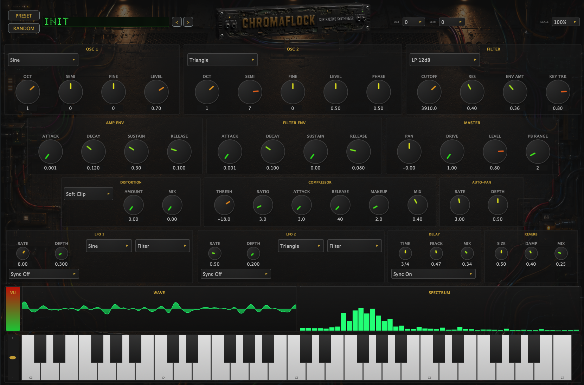The height and width of the screenshot is (385, 584).
Task: Click the Auto-Pan RATE knob
Action: point(460,205)
